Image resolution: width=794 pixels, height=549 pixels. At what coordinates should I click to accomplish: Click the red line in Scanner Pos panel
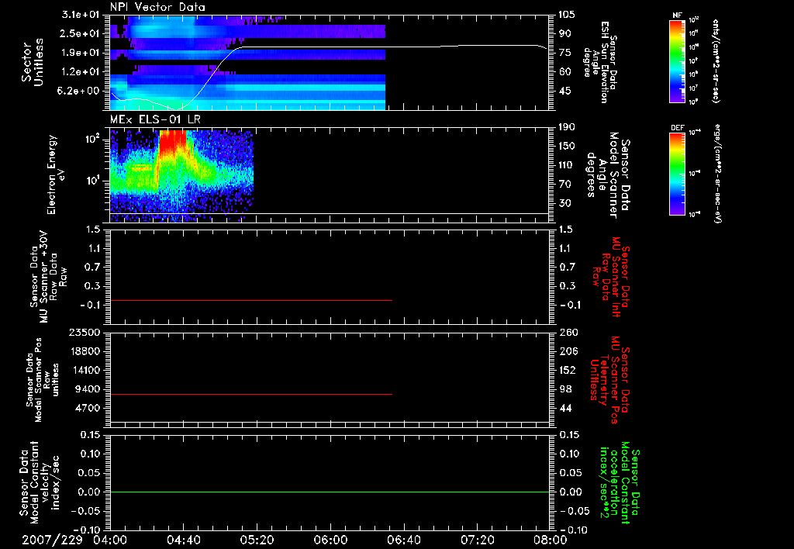251,394
